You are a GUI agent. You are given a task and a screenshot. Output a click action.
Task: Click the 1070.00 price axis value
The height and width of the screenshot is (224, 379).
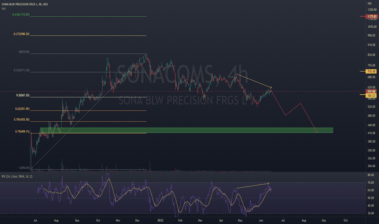pyautogui.click(x=372, y=26)
